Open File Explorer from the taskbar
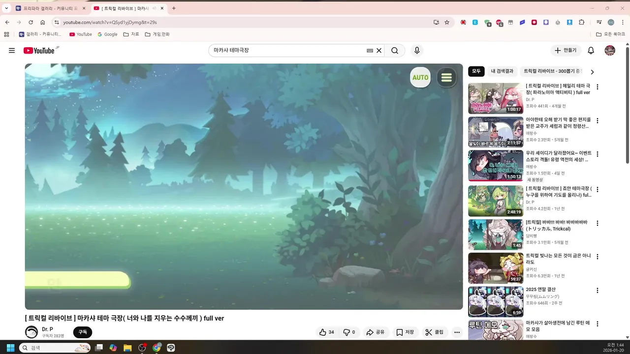This screenshot has height=354, width=630. [127, 348]
